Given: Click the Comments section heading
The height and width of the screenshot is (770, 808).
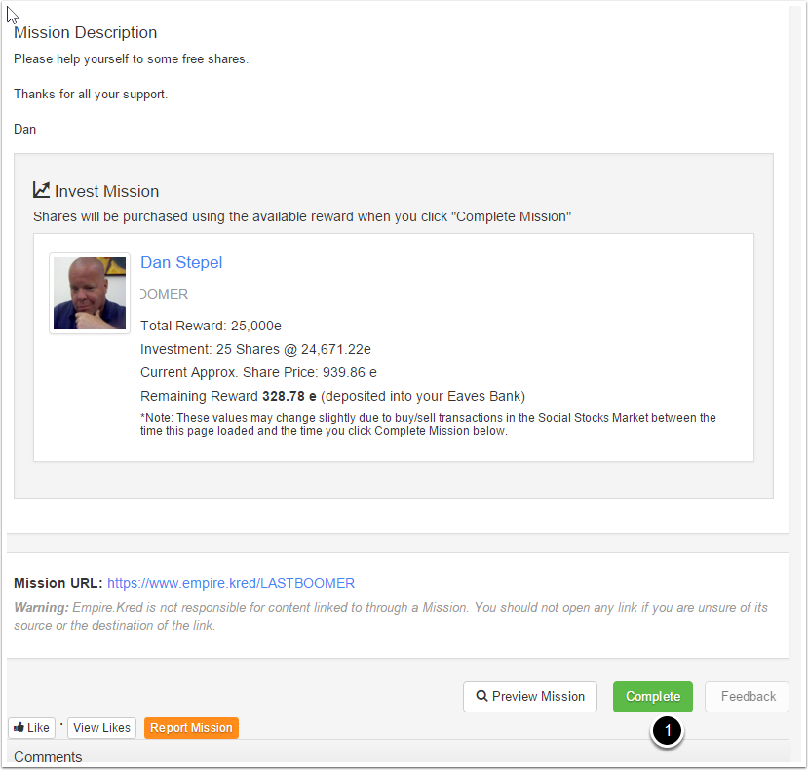Looking at the screenshot, I should (x=48, y=757).
